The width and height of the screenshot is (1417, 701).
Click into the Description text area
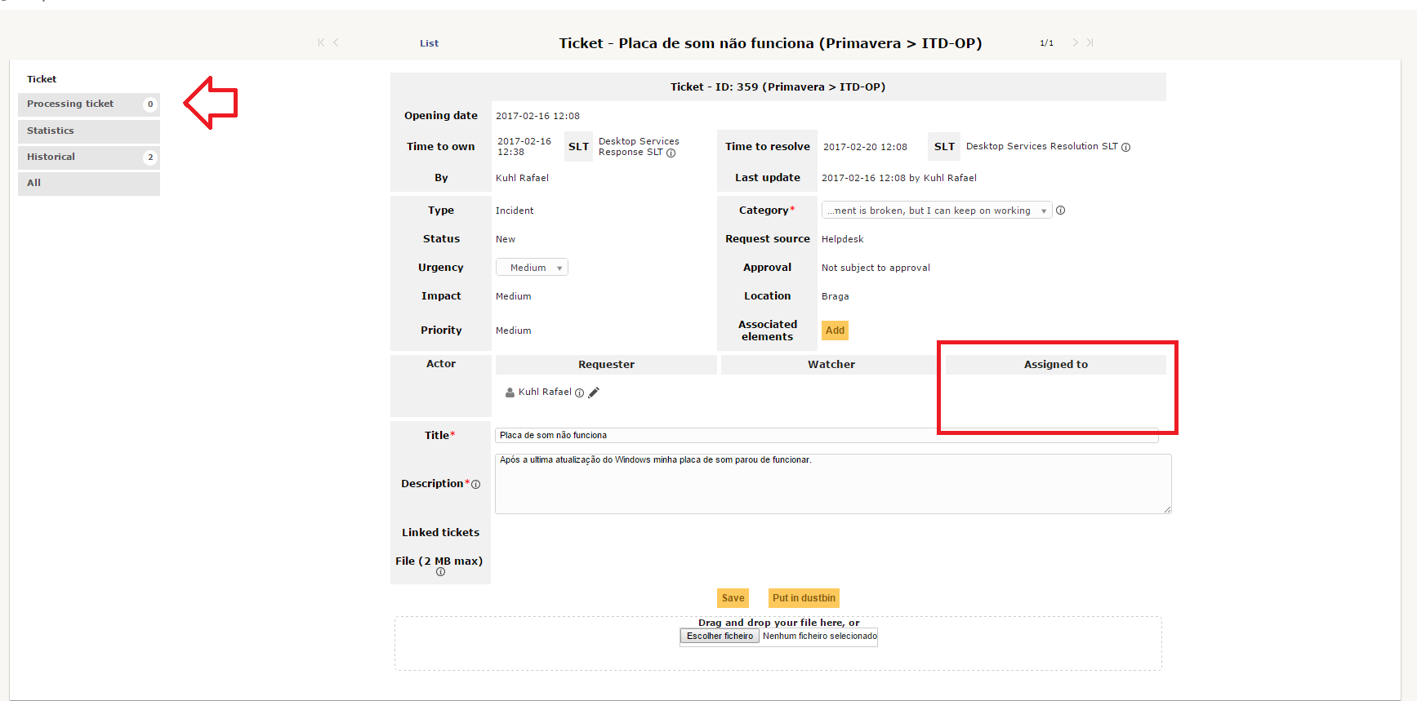point(833,484)
